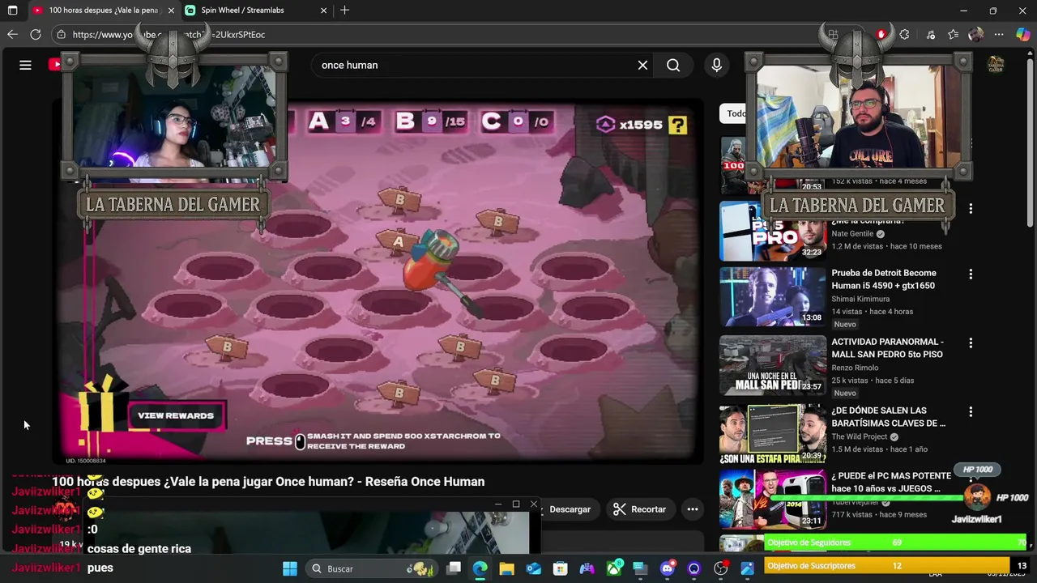Click the Descargar download button

(x=570, y=509)
